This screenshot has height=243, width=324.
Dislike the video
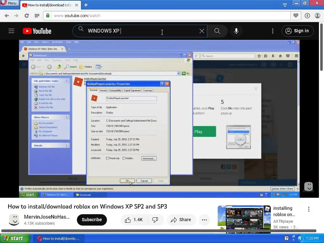[x=155, y=220]
